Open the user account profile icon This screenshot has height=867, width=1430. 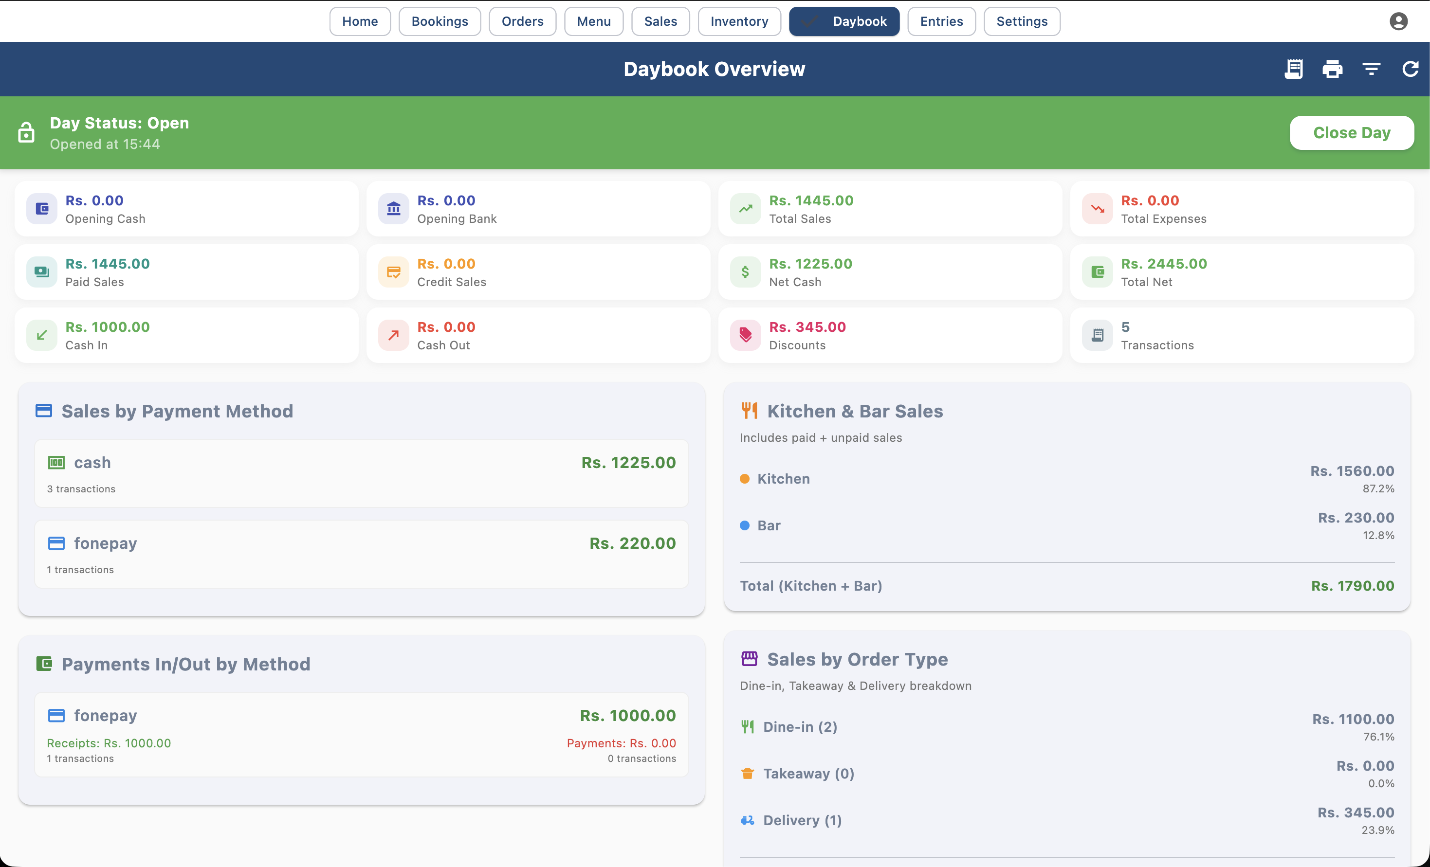point(1399,21)
